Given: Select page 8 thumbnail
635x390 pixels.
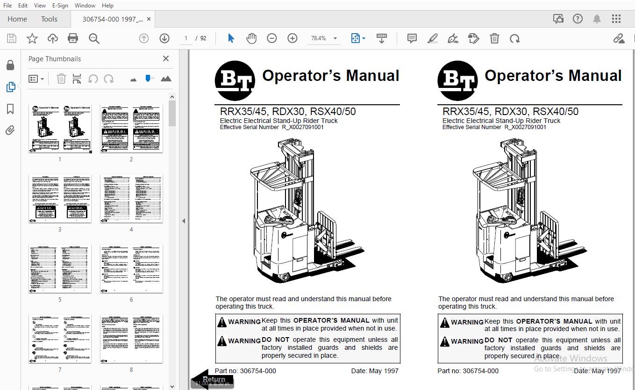Looking at the screenshot, I should click(131, 339).
